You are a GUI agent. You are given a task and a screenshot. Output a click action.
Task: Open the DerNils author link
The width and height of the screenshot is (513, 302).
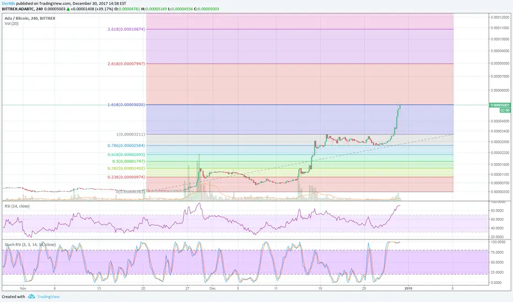(x=8, y=3)
